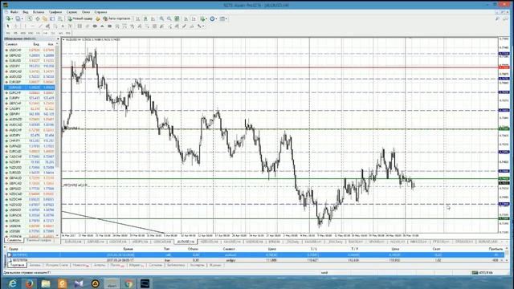Open the MetaEditor icon next to new order
514x289 pixels.
coord(98,18)
